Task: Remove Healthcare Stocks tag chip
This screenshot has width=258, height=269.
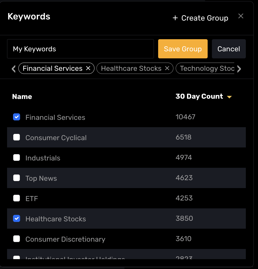Action: pyautogui.click(x=167, y=68)
